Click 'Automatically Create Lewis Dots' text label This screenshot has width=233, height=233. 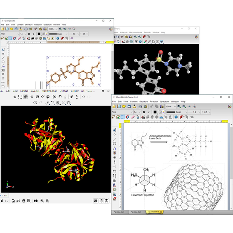(x=160, y=137)
